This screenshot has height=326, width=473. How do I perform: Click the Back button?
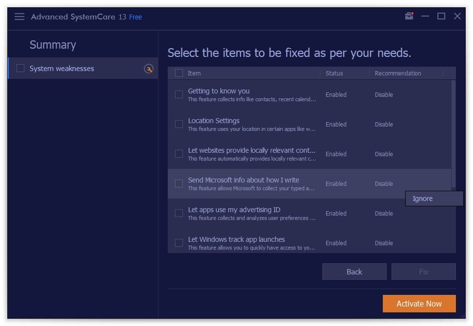coord(354,272)
